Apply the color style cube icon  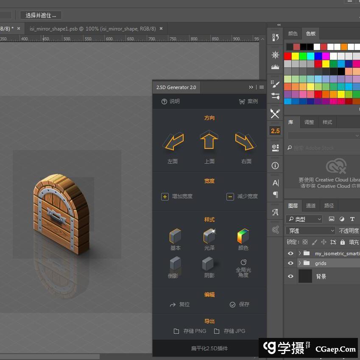[x=243, y=236]
